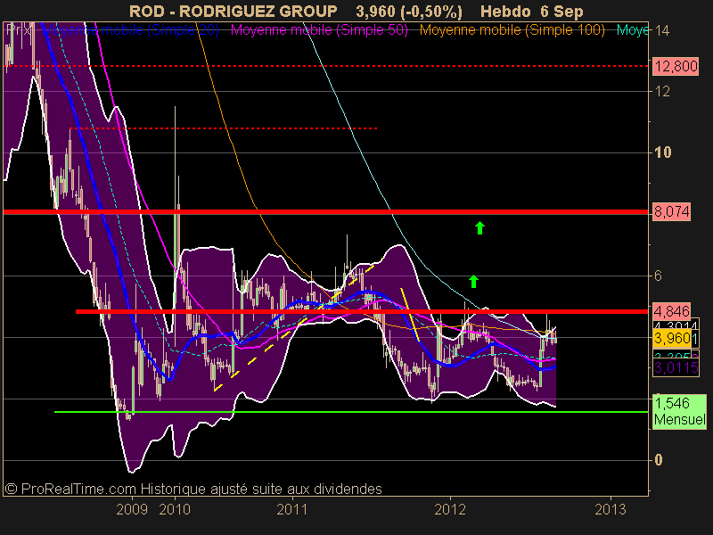Click the green 1,546 Mensuel label
This screenshot has height=535, width=713.
pos(680,411)
